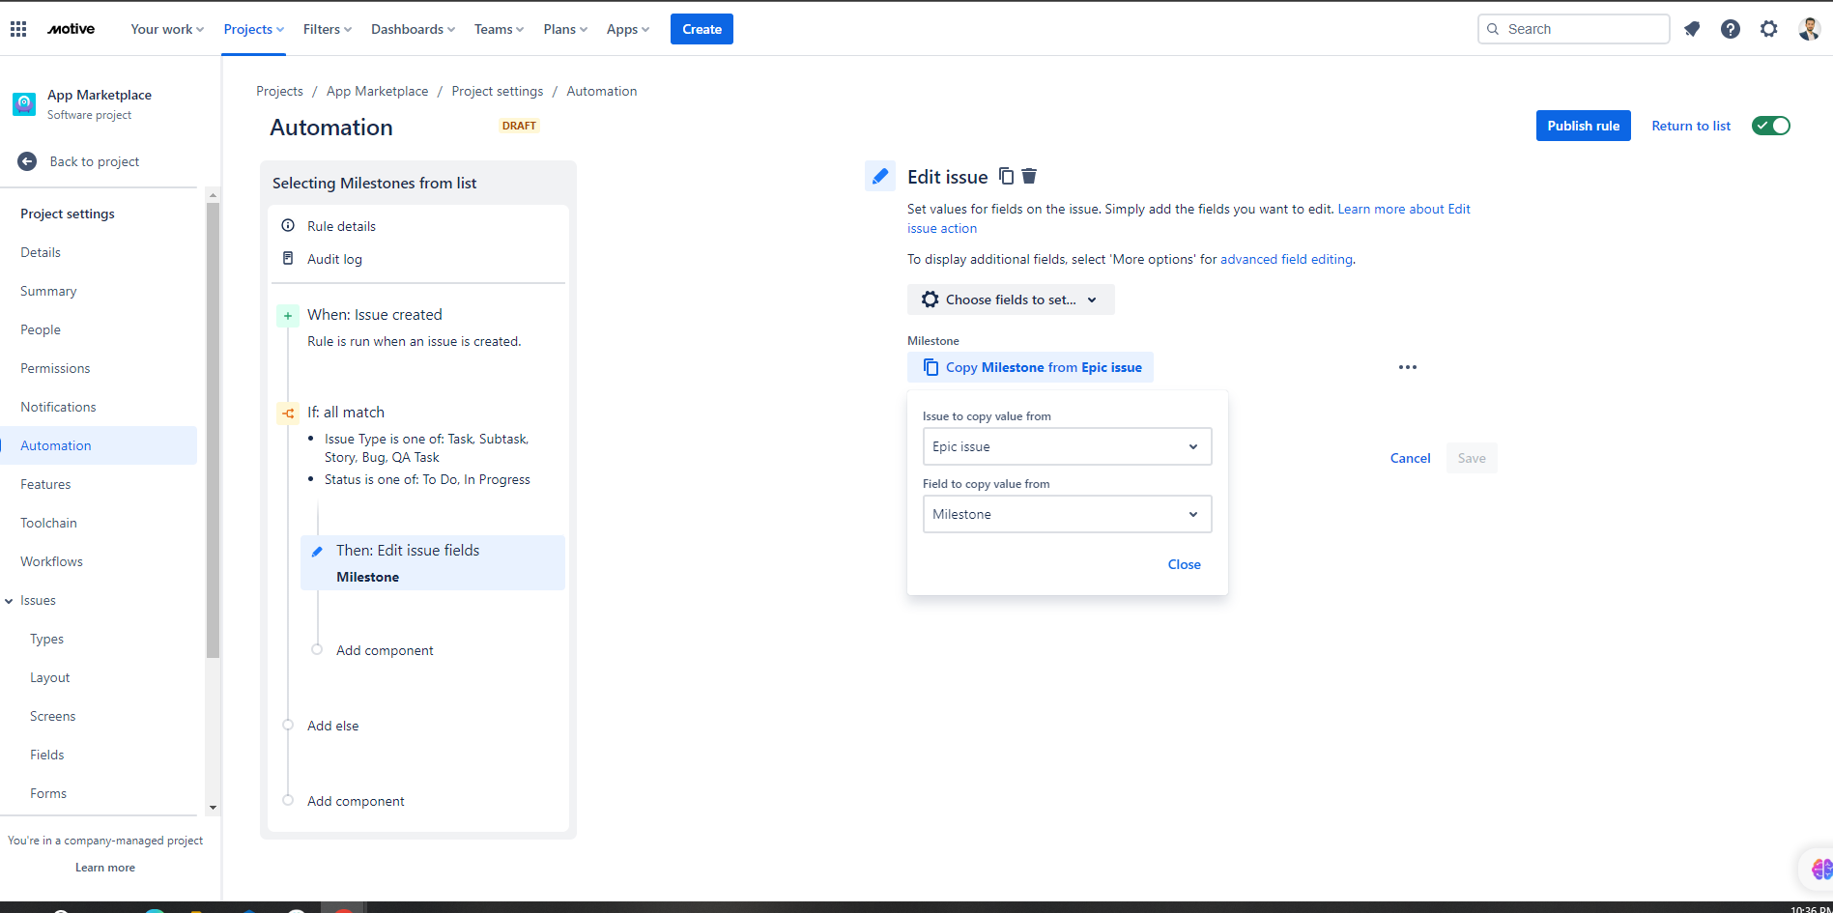The width and height of the screenshot is (1833, 913).
Task: Click the Motive logo
Action: point(72,29)
